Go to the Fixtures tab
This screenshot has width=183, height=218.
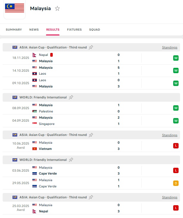[x=74, y=30]
